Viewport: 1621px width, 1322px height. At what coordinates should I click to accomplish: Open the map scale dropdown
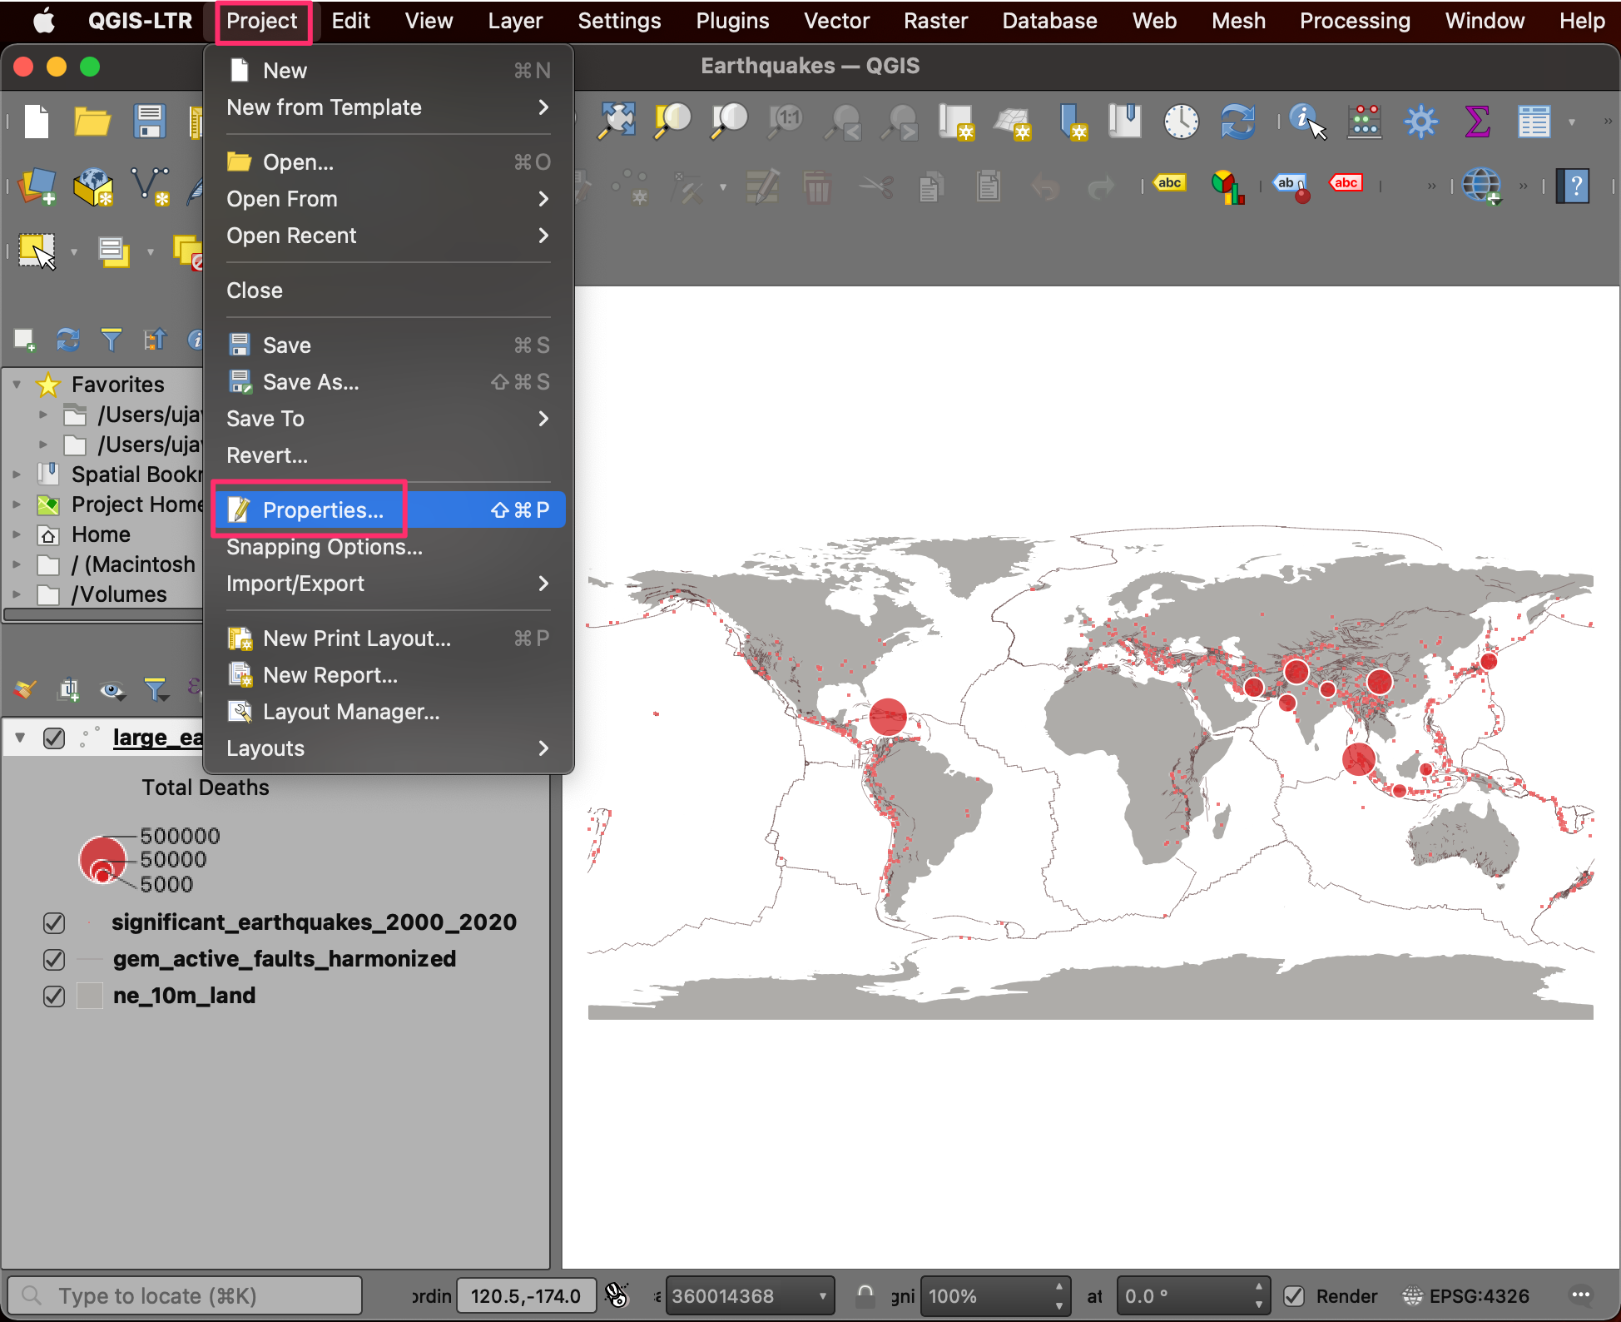pos(822,1296)
